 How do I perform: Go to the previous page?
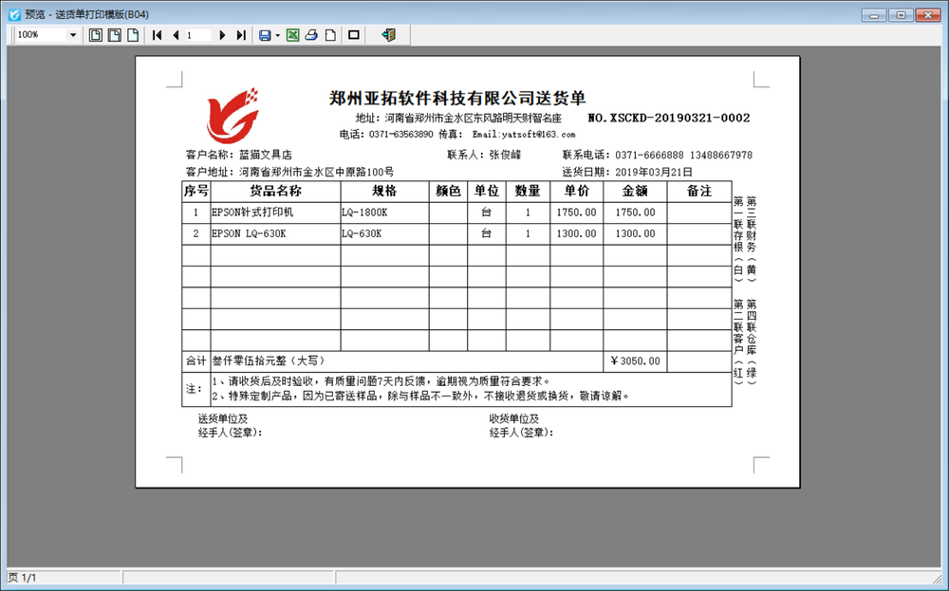click(176, 35)
